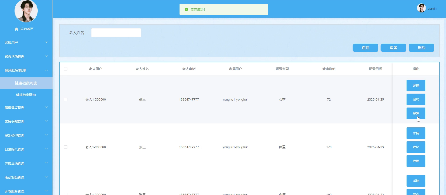Click the health value 72 cell
This screenshot has width=446, height=195.
tap(329, 99)
